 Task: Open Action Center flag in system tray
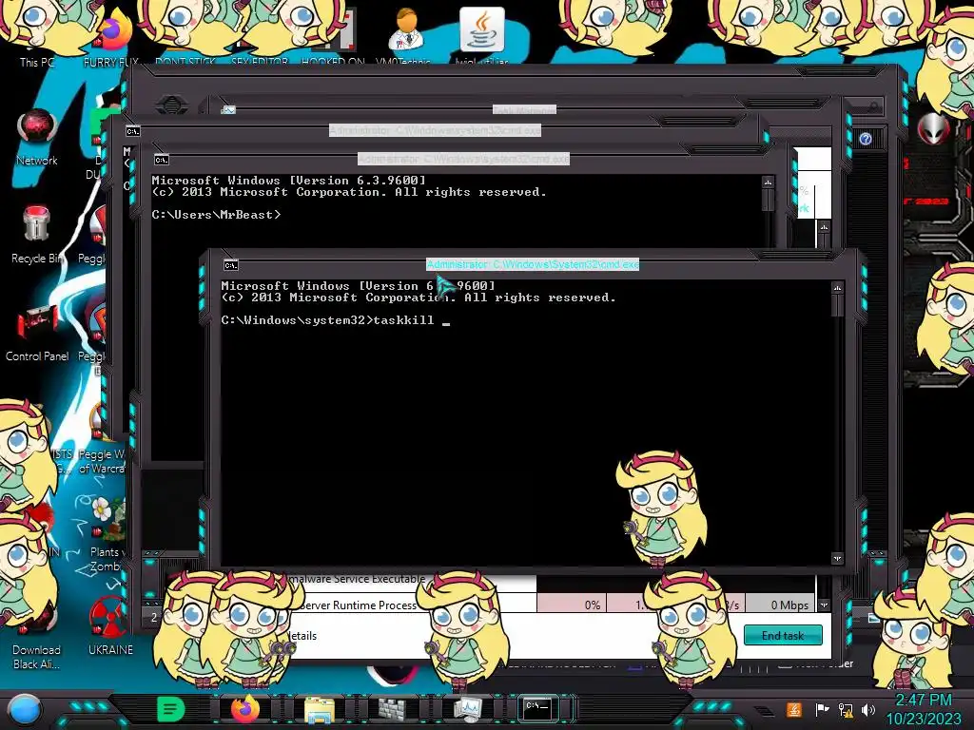tap(822, 709)
